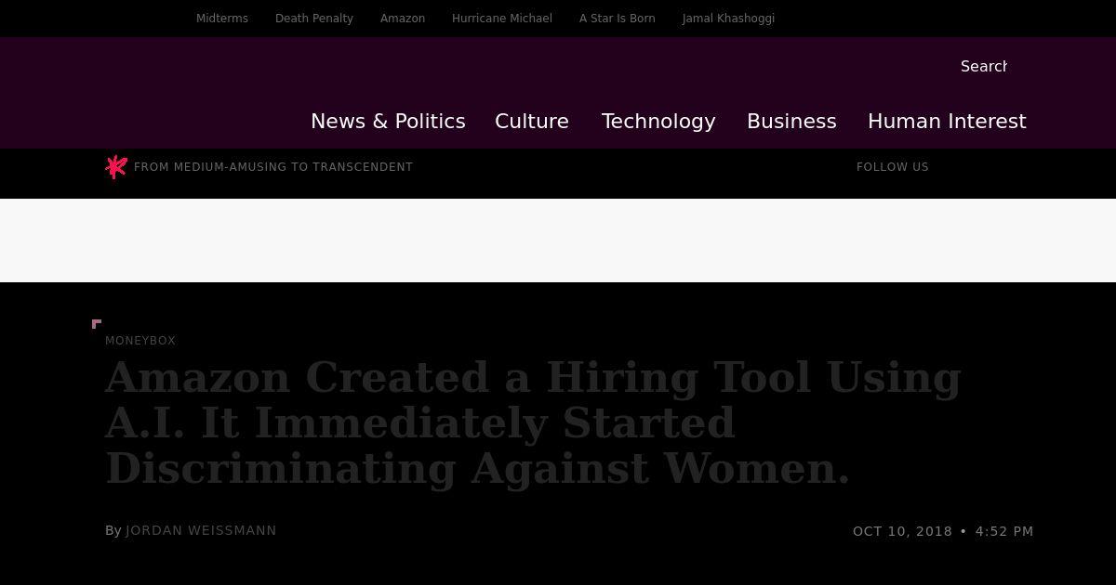The width and height of the screenshot is (1116, 585).
Task: Open author Jordan Weissmann's page
Action: click(201, 530)
